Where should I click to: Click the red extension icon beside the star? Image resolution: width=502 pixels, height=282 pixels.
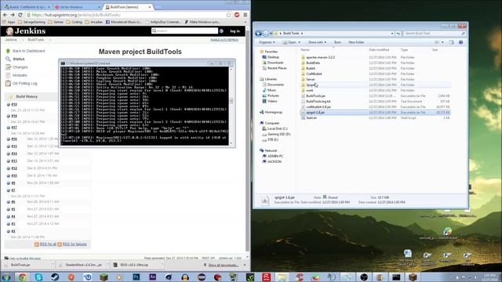point(237,15)
